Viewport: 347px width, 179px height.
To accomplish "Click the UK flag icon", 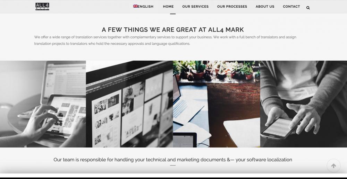I will 135,6.
